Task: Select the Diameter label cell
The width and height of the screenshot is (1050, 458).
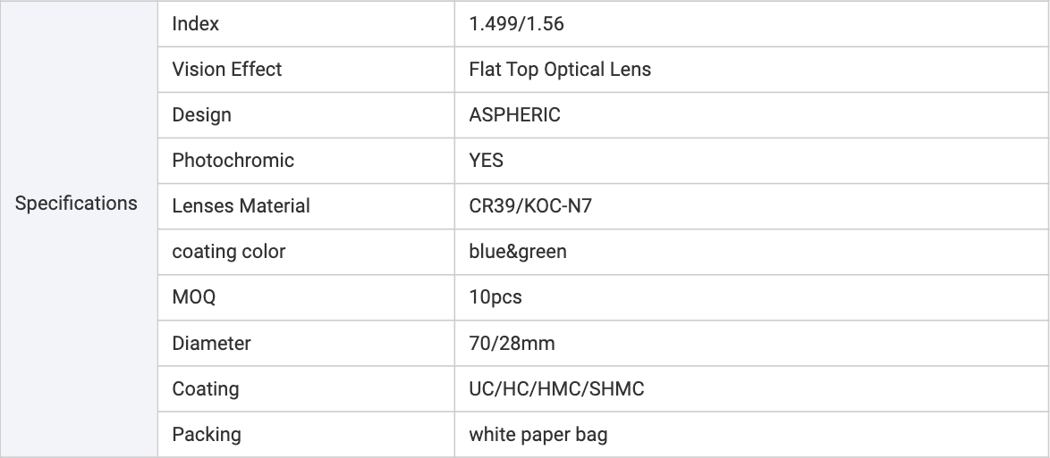Action: coord(212,343)
